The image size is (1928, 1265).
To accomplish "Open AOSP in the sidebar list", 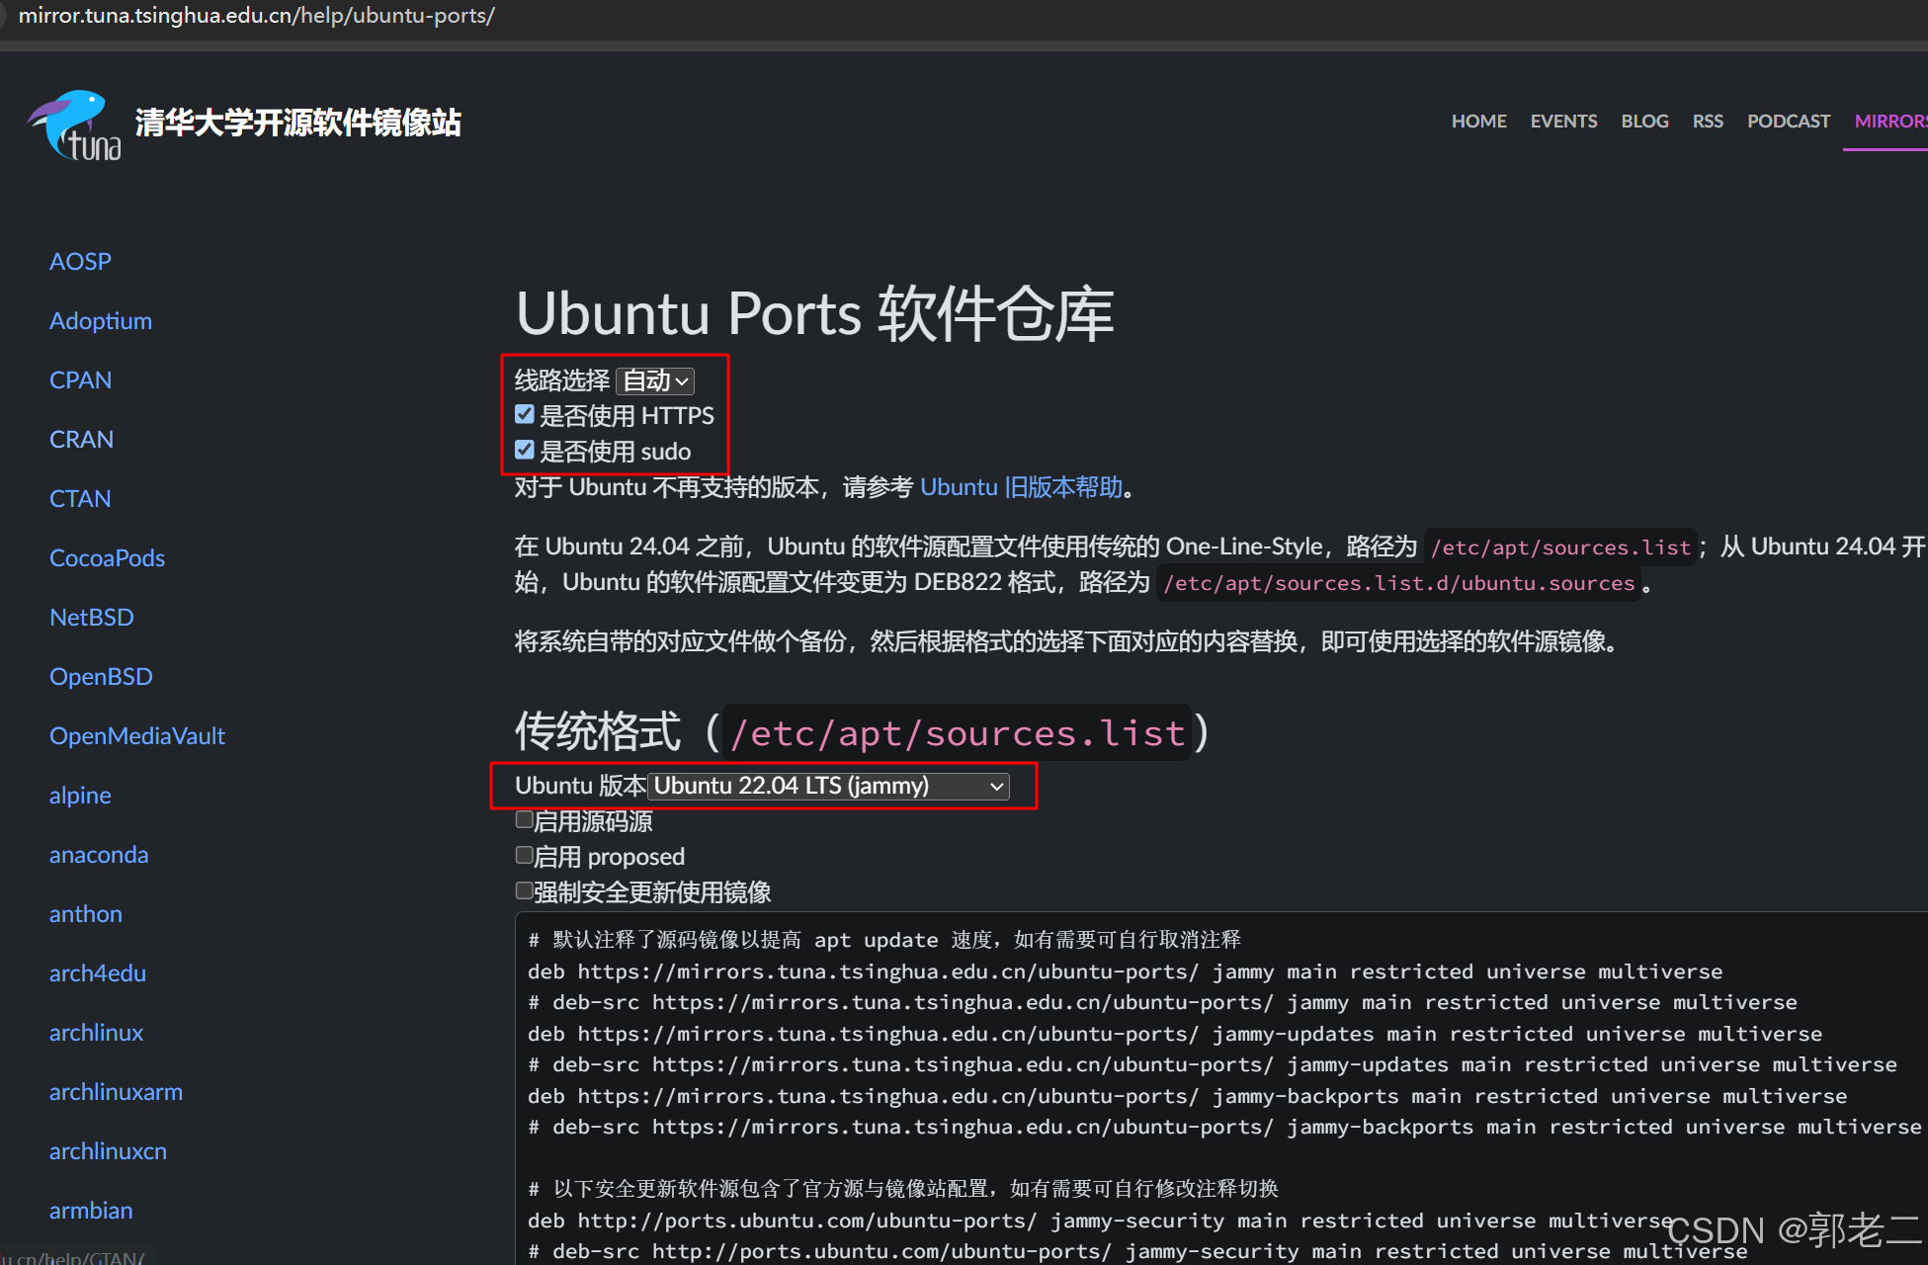I will click(x=80, y=261).
